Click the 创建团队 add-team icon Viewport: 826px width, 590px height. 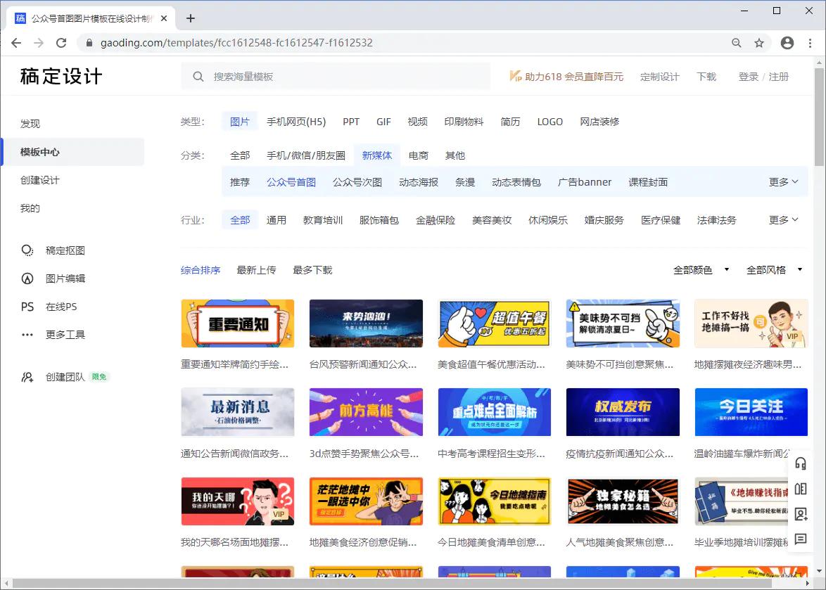27,377
